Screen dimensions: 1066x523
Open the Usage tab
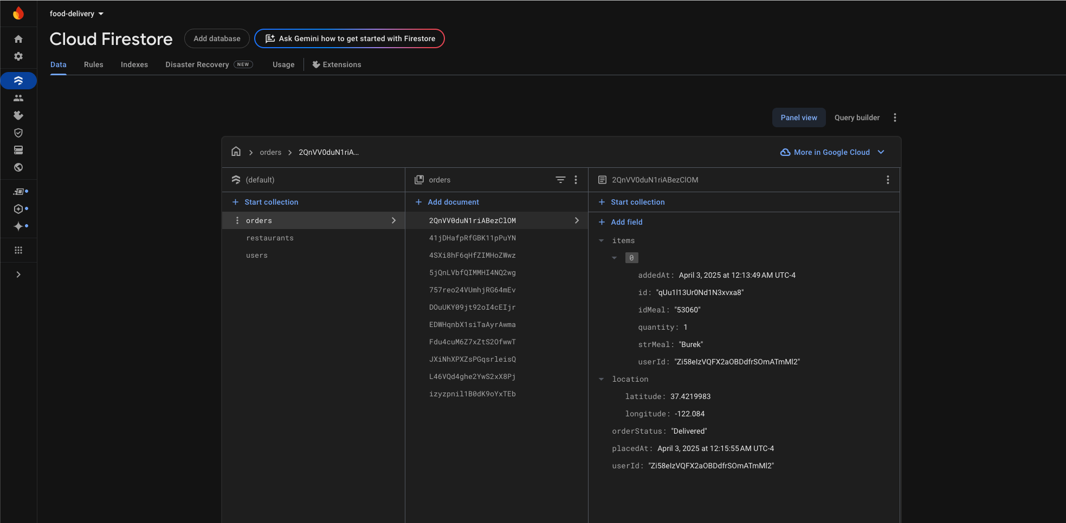(283, 64)
